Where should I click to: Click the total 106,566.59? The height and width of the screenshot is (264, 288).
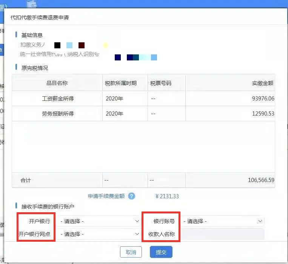(261, 180)
